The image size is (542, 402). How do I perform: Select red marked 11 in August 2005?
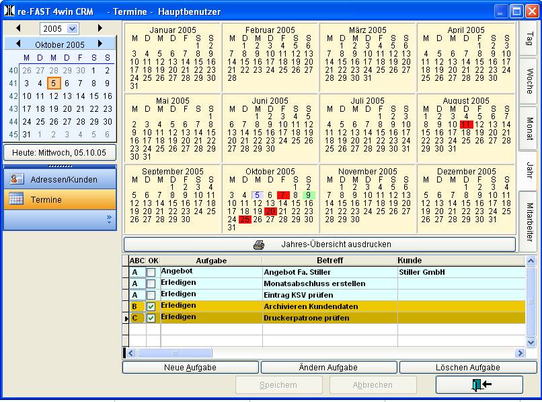tap(466, 125)
